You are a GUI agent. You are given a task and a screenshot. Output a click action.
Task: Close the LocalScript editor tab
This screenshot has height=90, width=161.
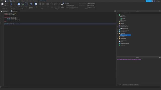[x=18, y=11]
